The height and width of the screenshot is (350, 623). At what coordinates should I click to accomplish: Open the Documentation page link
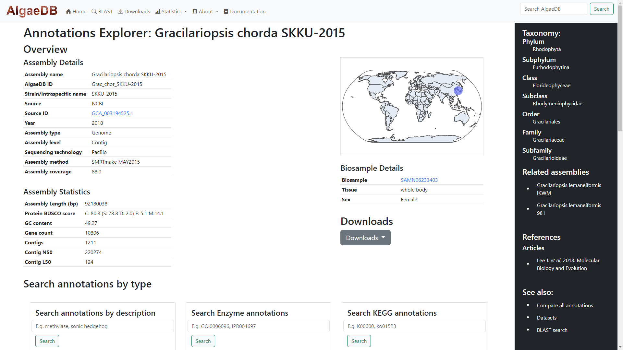245,11
